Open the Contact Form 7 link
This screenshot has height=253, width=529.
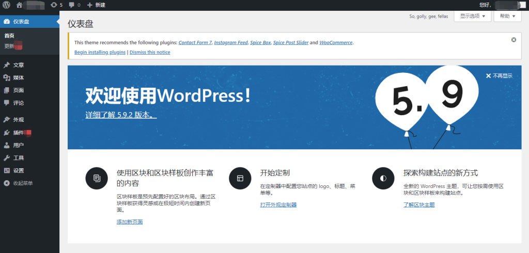(195, 42)
